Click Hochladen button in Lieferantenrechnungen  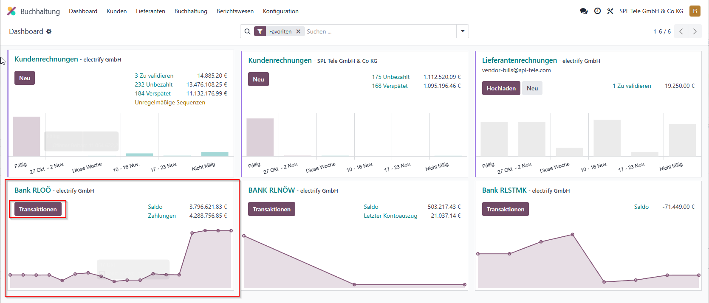pos(501,88)
